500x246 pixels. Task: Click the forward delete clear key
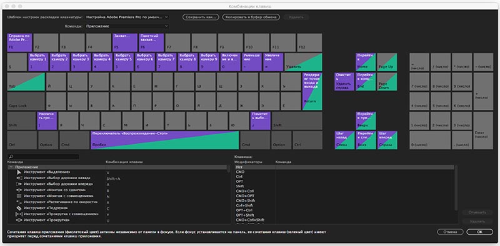click(344, 82)
